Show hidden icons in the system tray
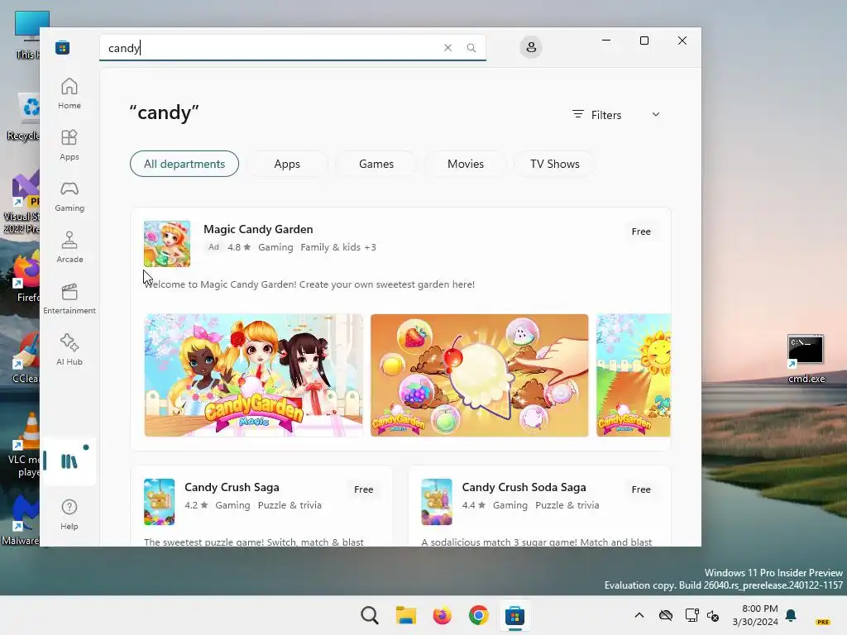This screenshot has height=635, width=847. tap(639, 615)
